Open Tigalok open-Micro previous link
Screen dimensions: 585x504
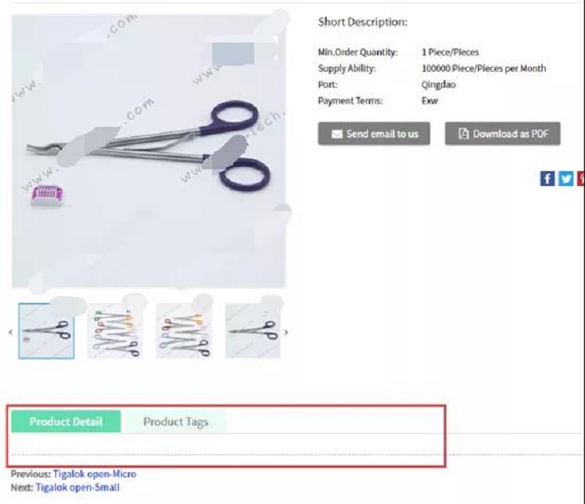[x=94, y=474]
